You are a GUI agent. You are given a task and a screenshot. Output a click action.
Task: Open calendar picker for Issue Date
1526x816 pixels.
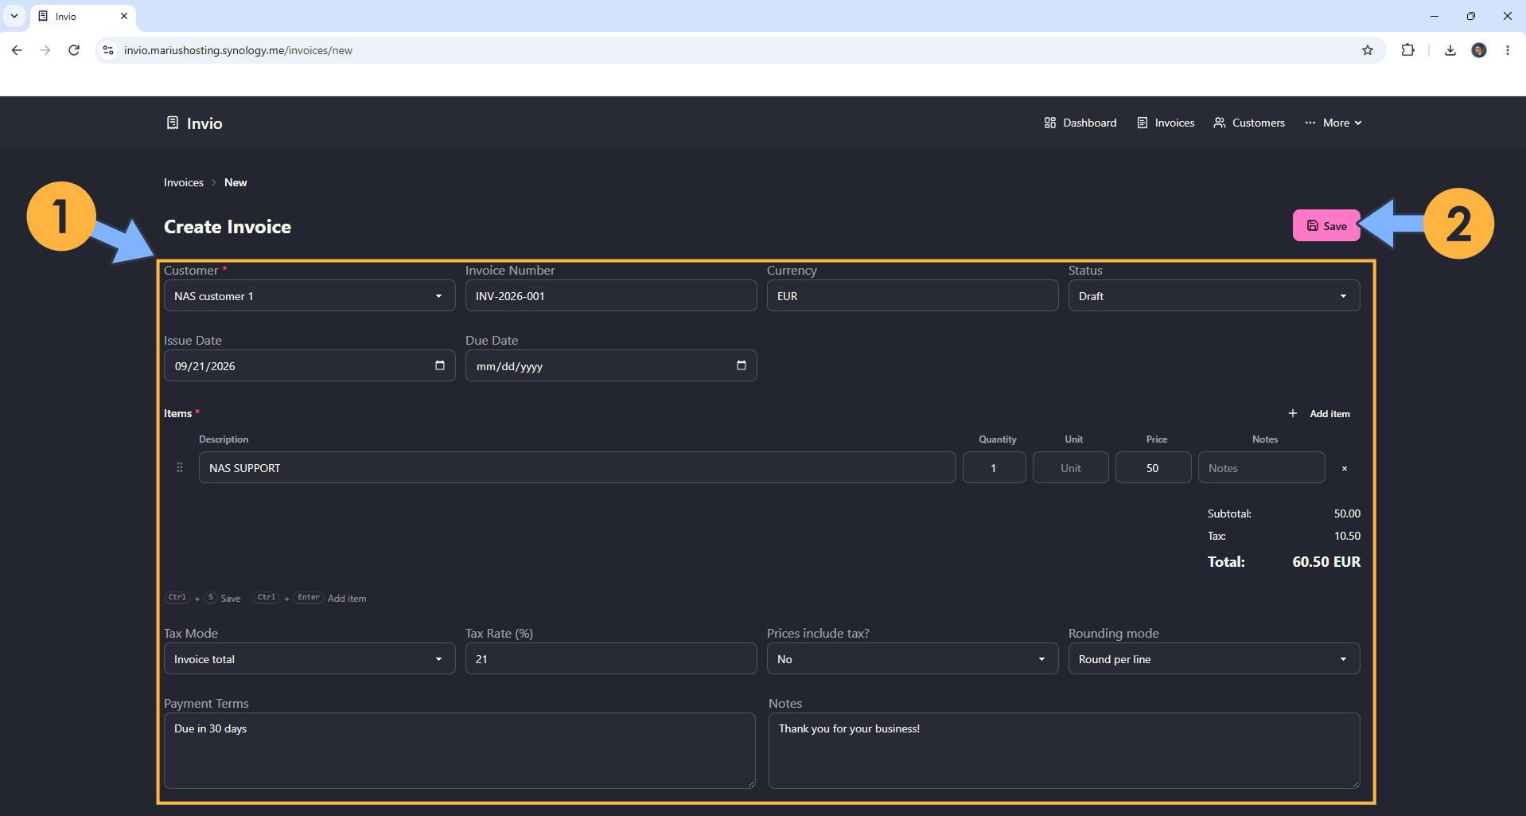coord(439,365)
